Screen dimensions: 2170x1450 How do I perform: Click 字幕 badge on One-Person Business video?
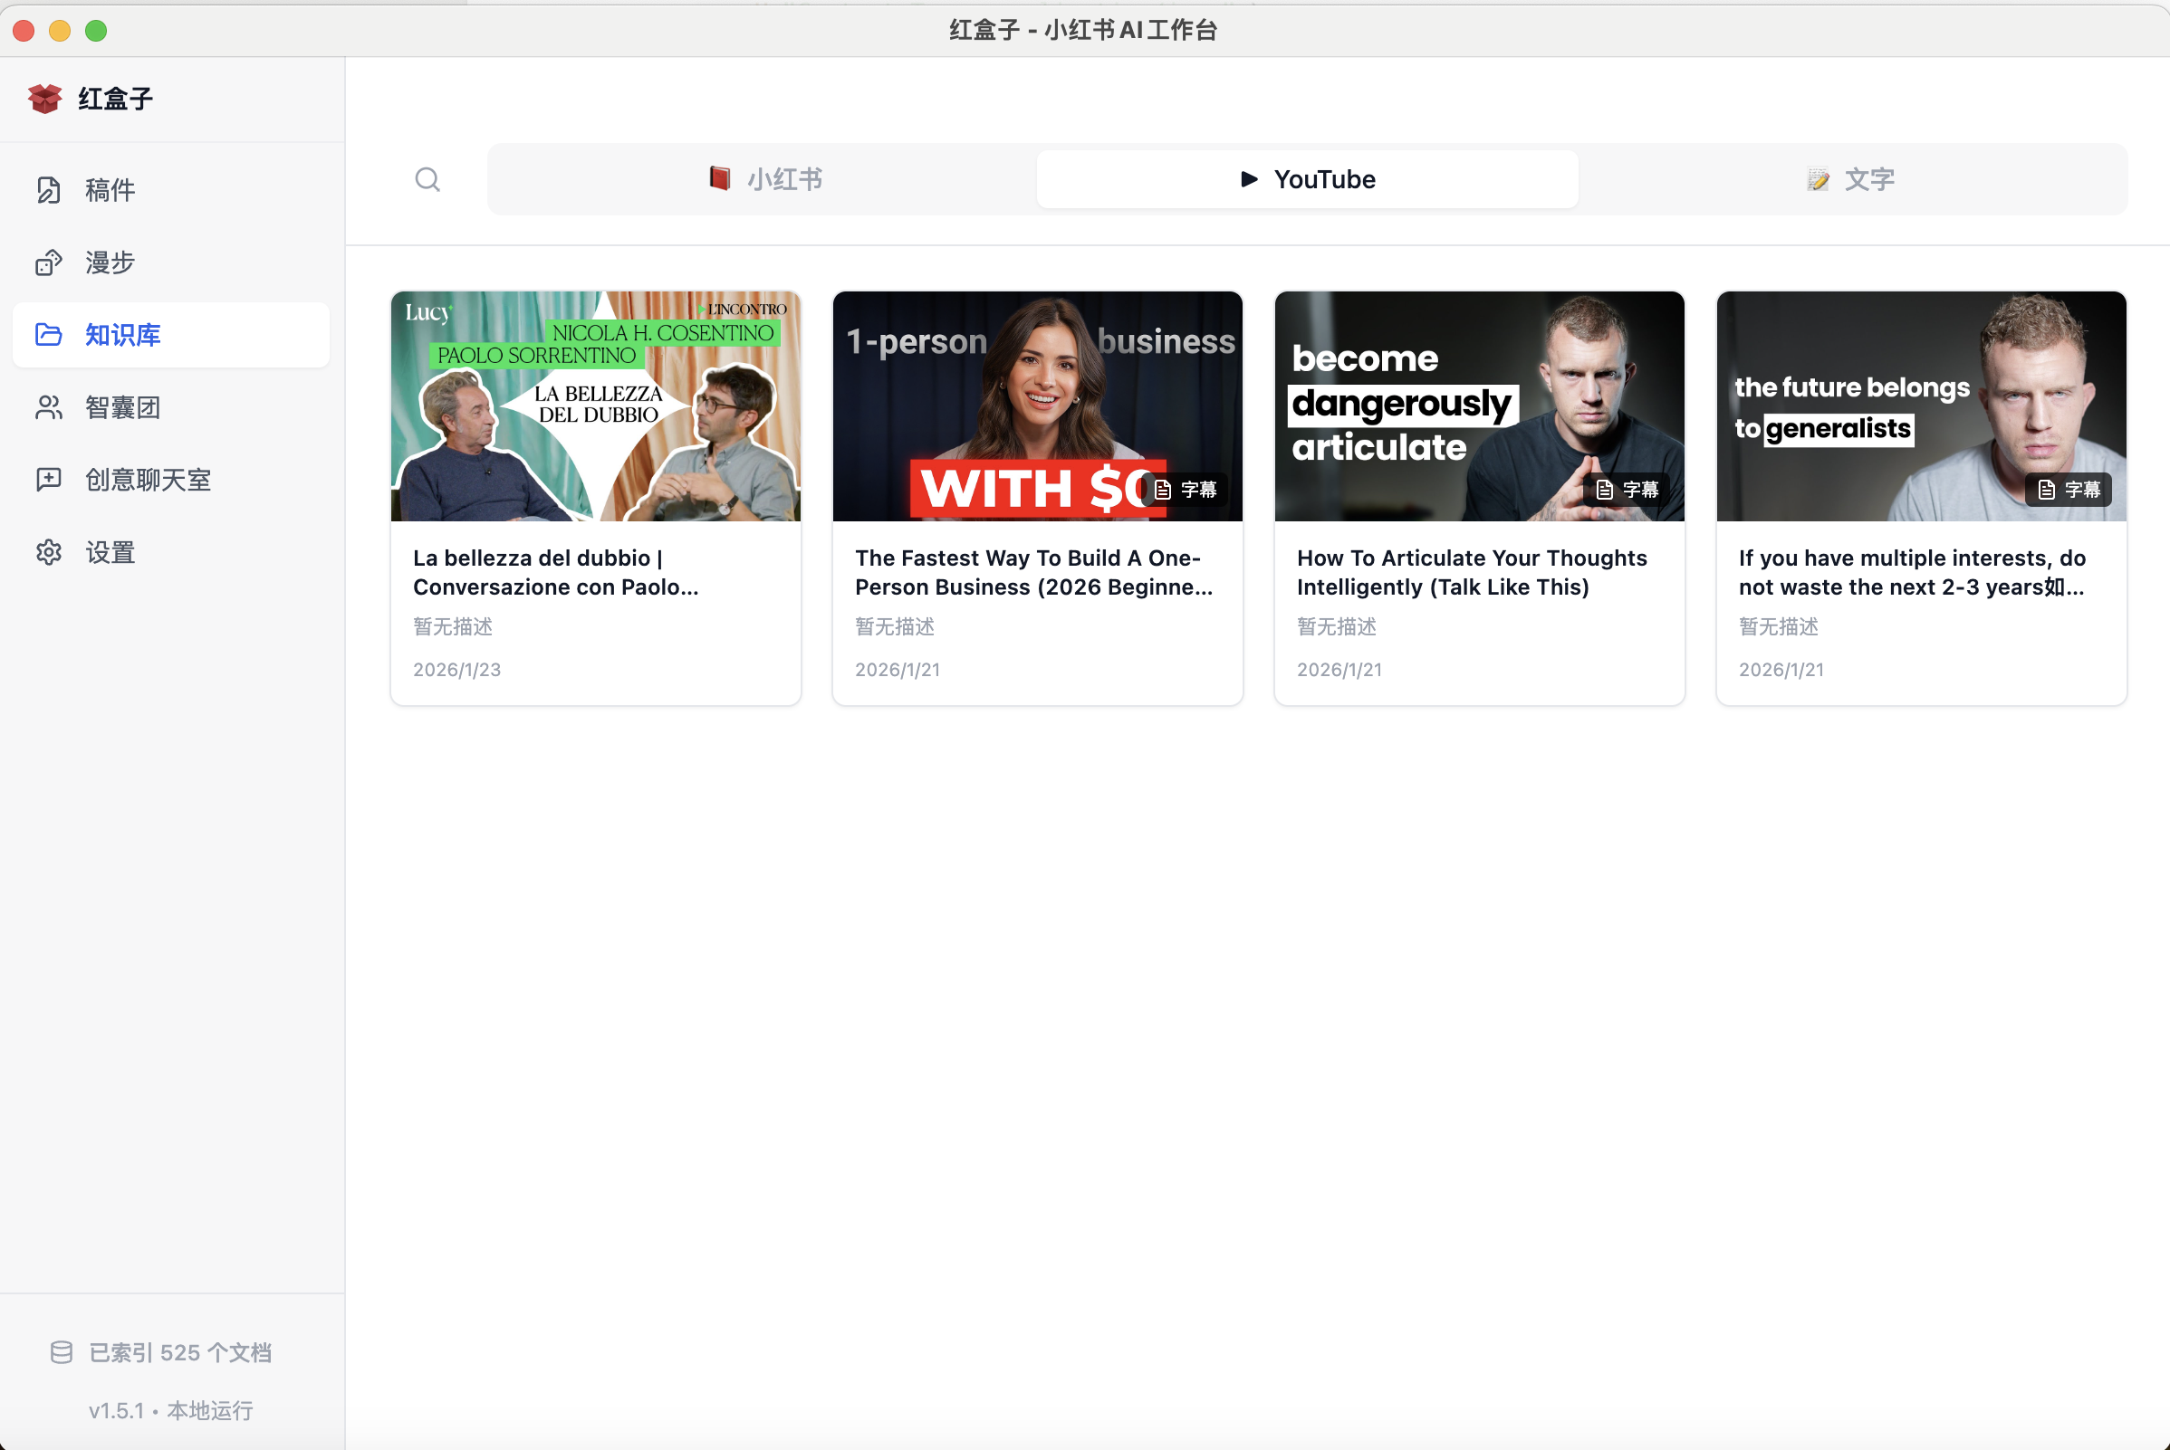1186,489
